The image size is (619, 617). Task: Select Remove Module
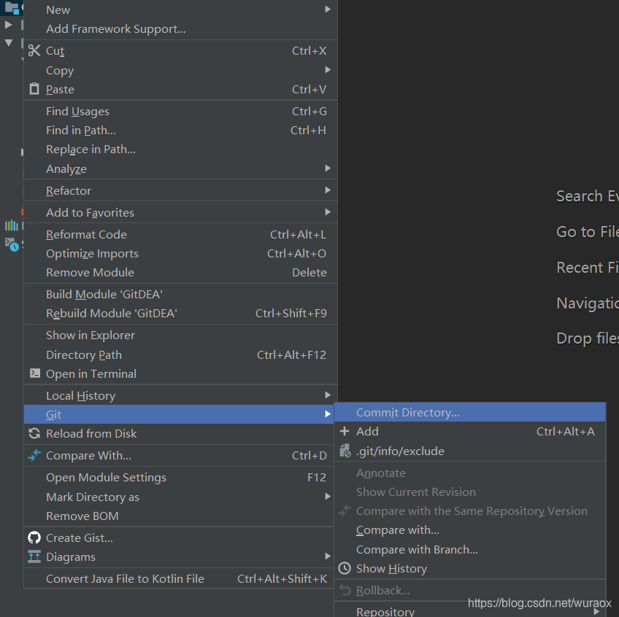(180, 272)
